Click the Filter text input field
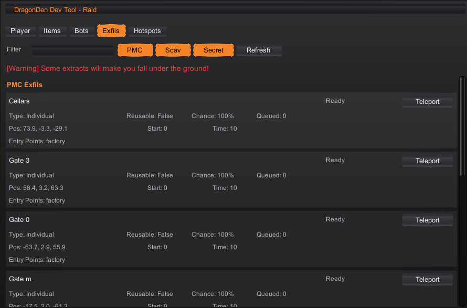This screenshot has height=308, width=467. pos(73,50)
